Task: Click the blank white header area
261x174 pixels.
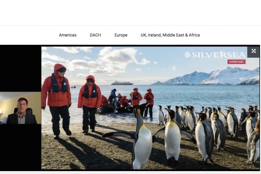Action: pyautogui.click(x=130, y=13)
